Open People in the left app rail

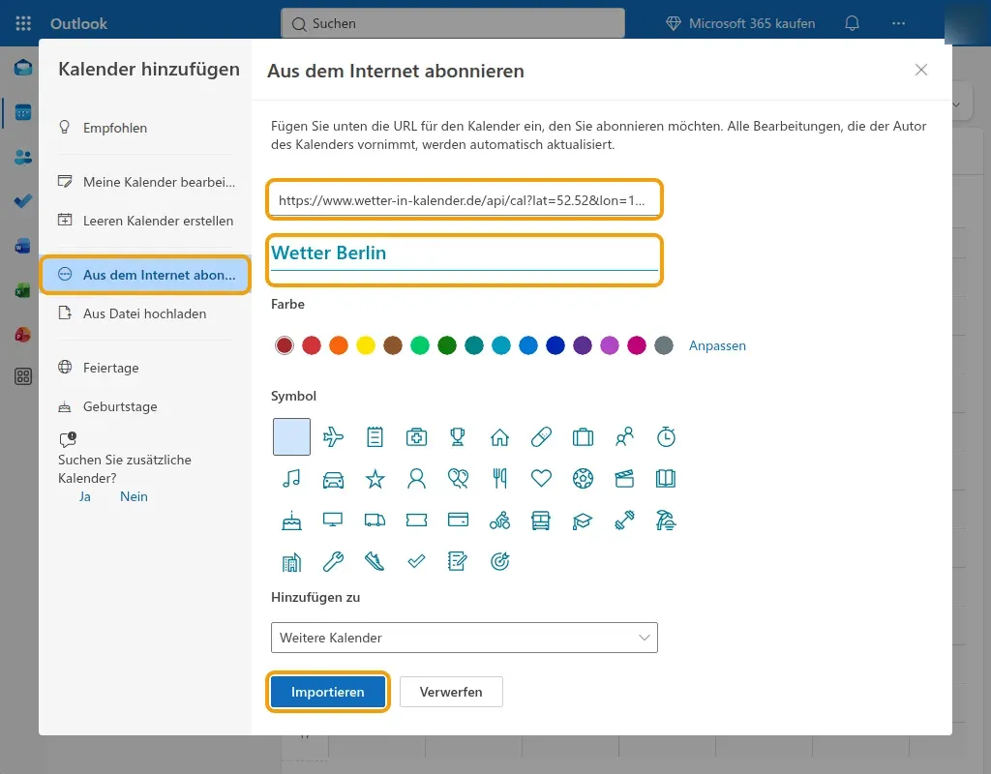point(23,157)
